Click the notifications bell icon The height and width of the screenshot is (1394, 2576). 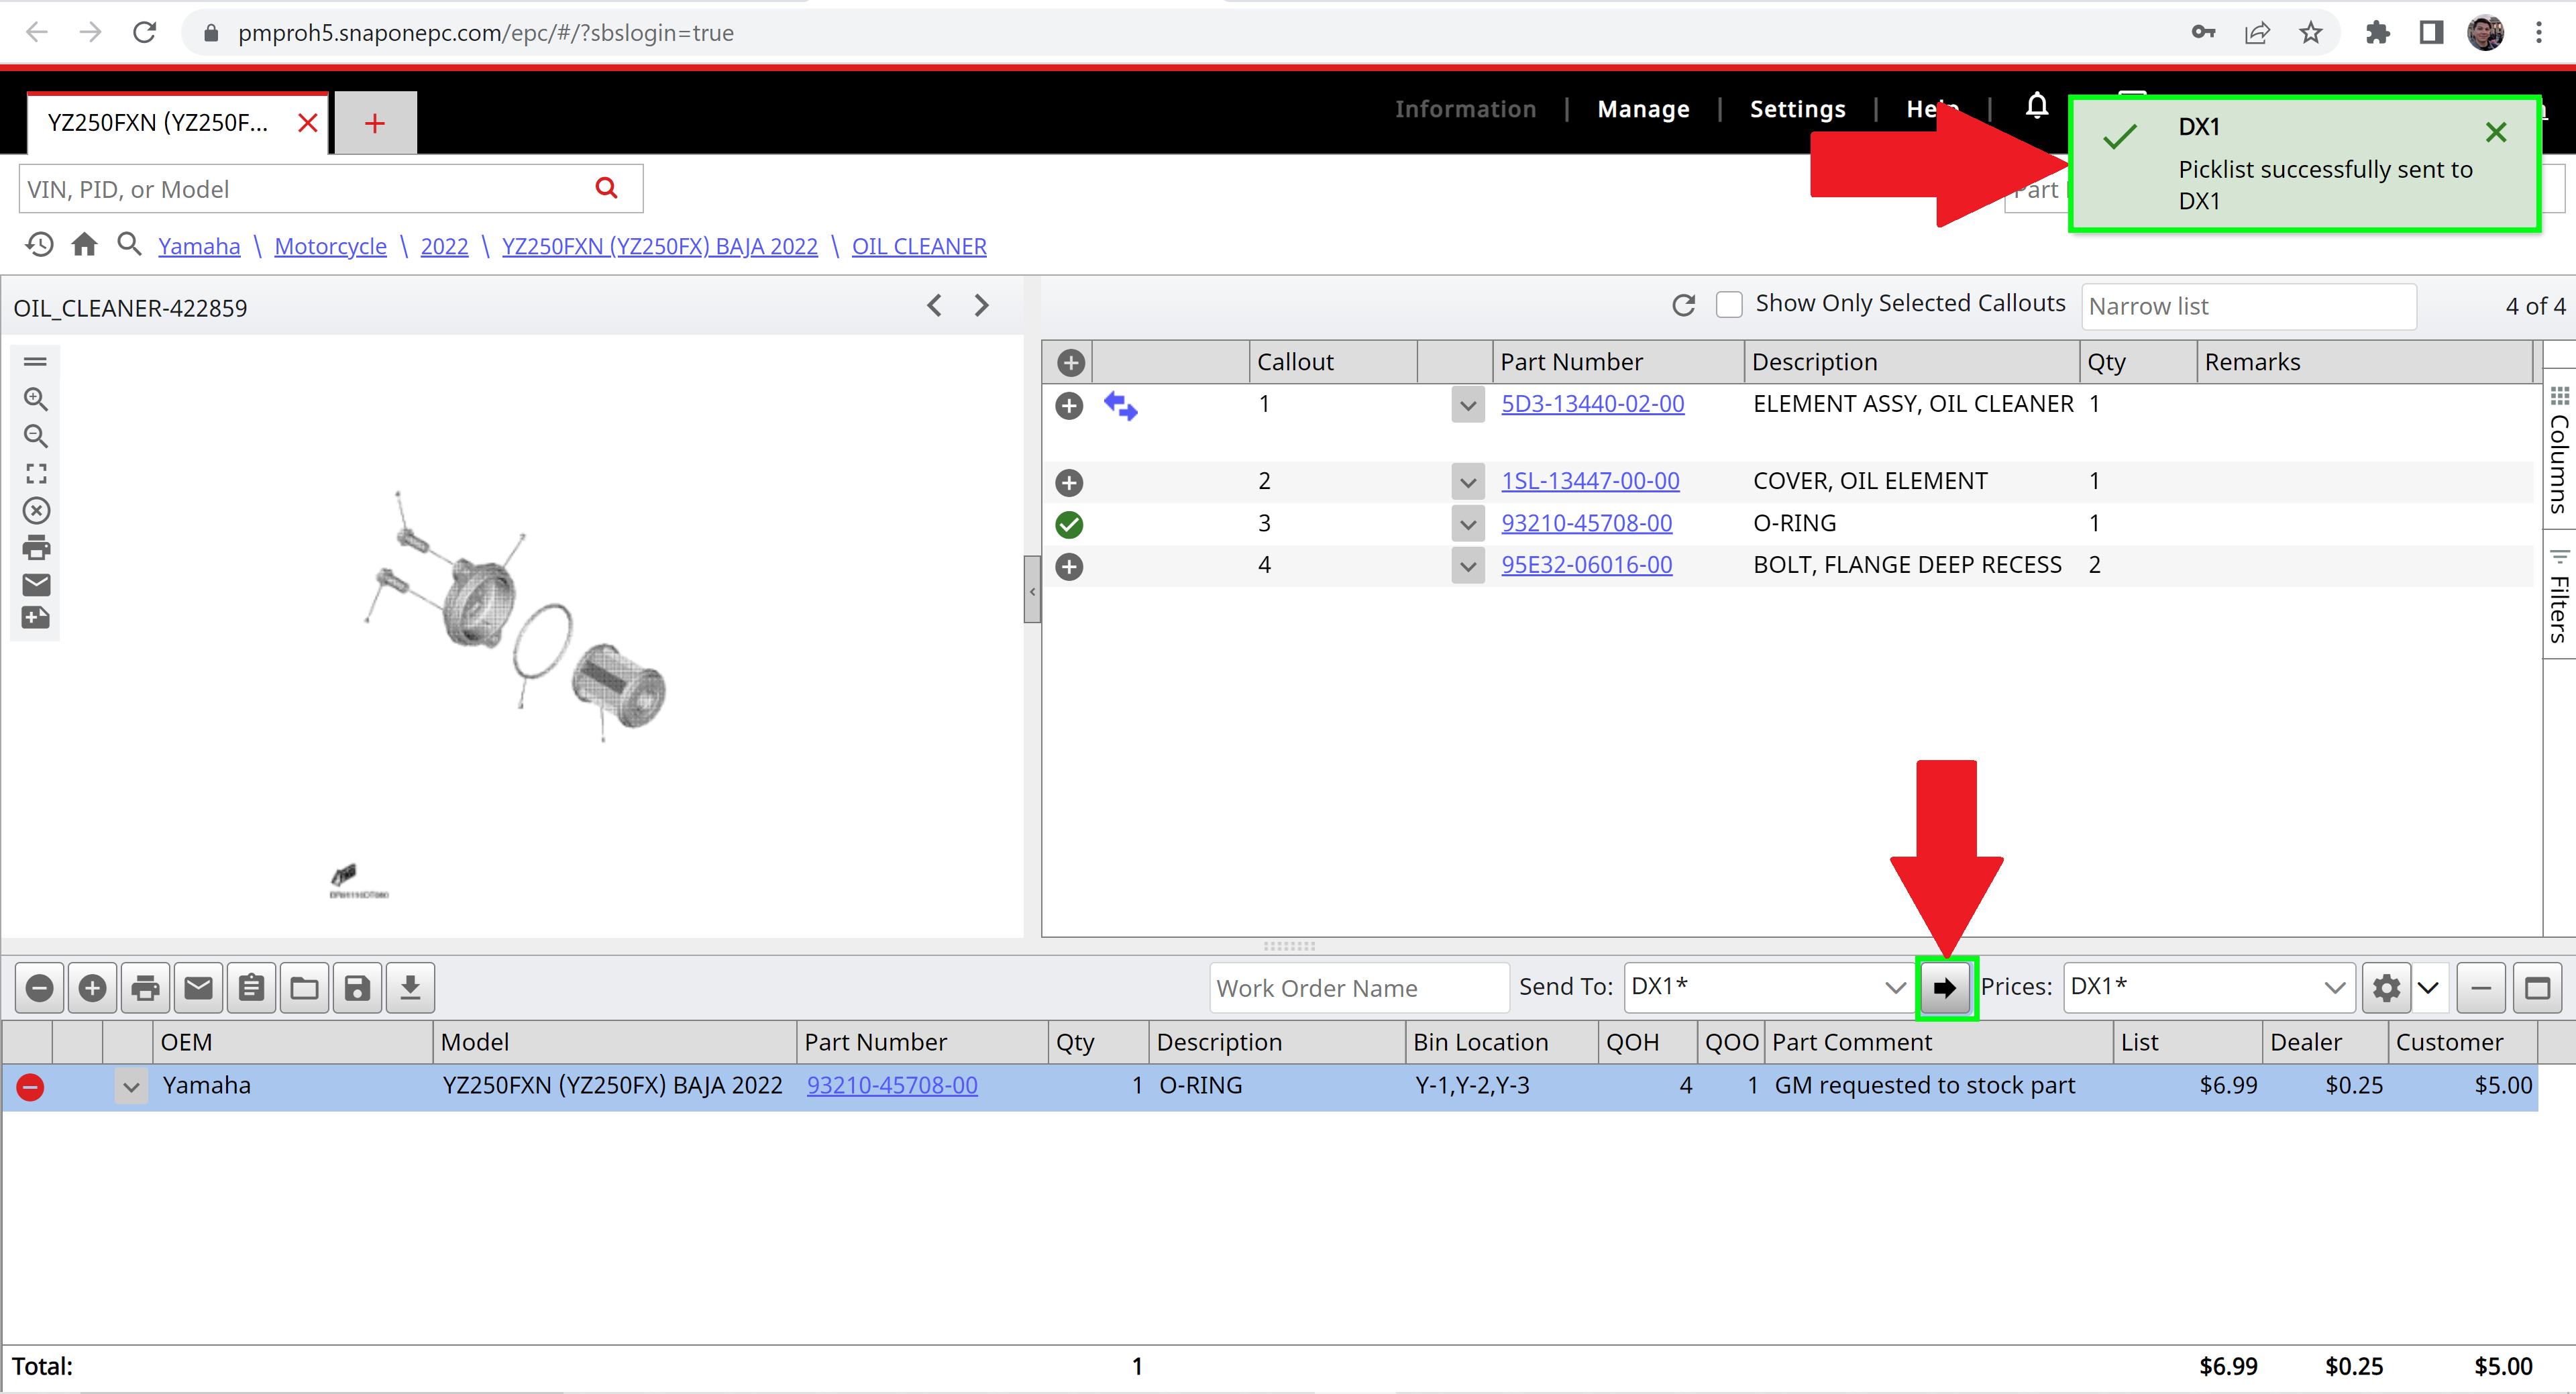2036,107
